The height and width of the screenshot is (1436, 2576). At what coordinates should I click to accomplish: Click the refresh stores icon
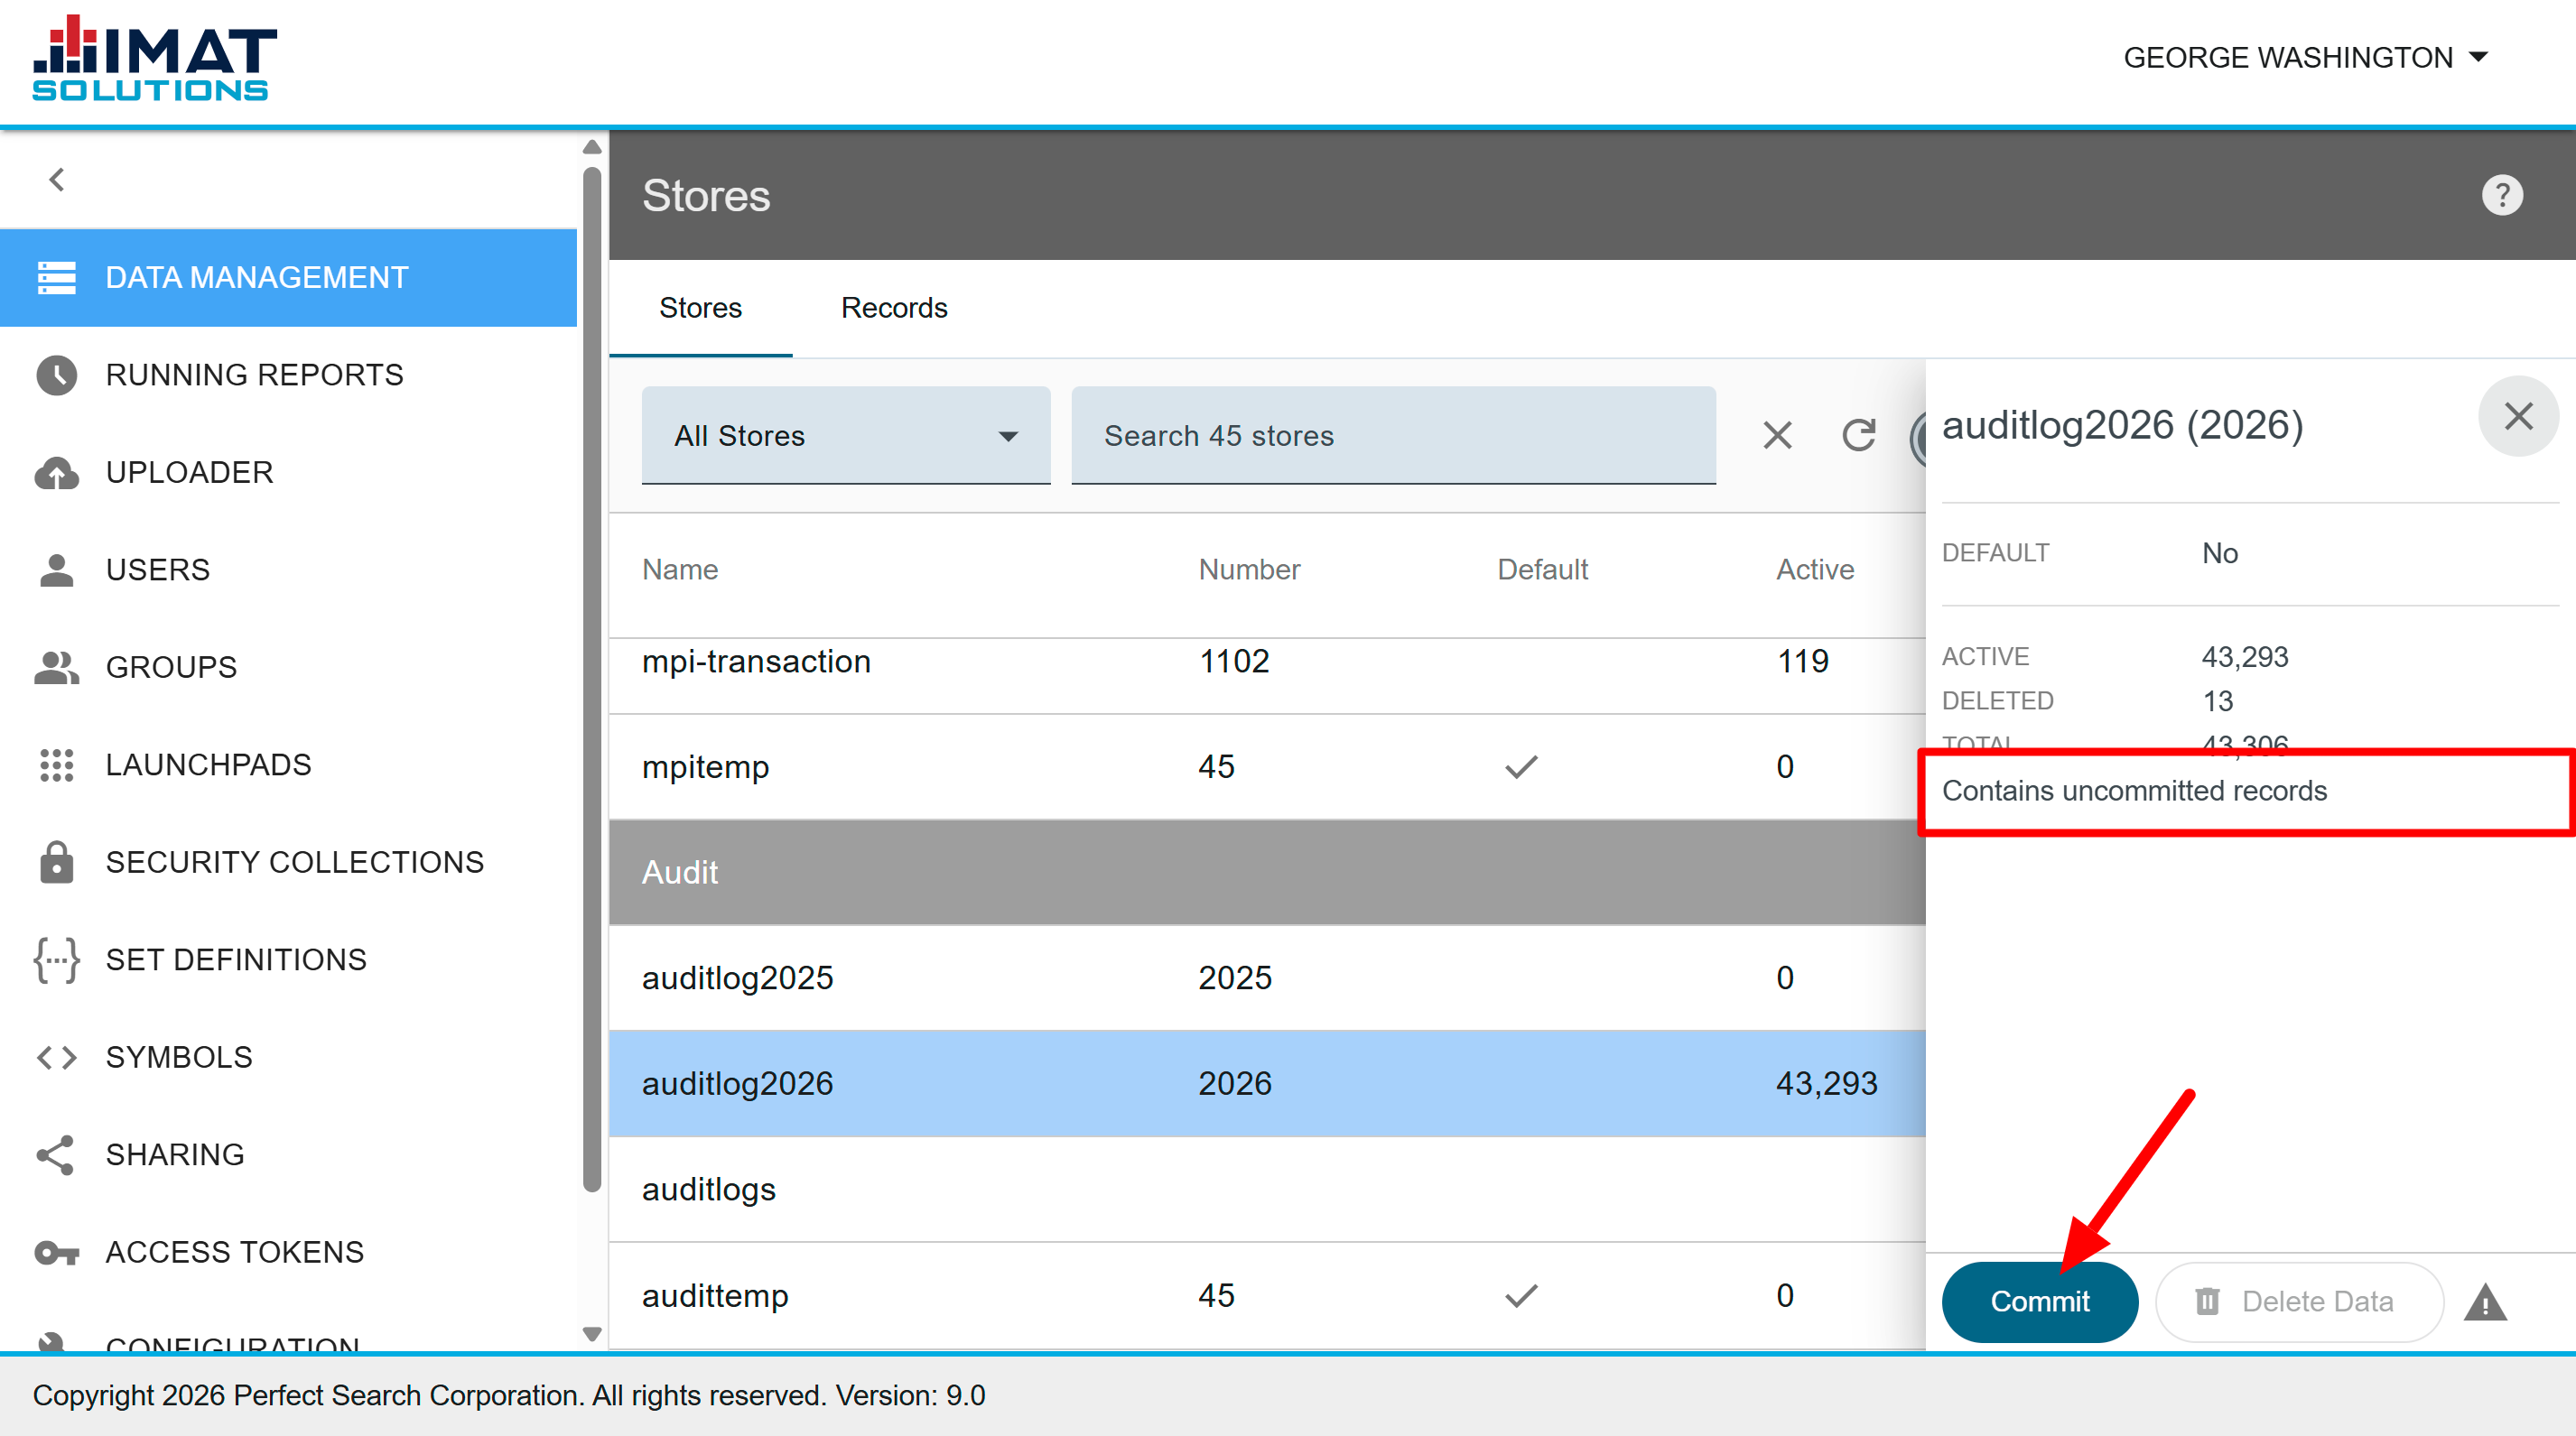[x=1859, y=435]
